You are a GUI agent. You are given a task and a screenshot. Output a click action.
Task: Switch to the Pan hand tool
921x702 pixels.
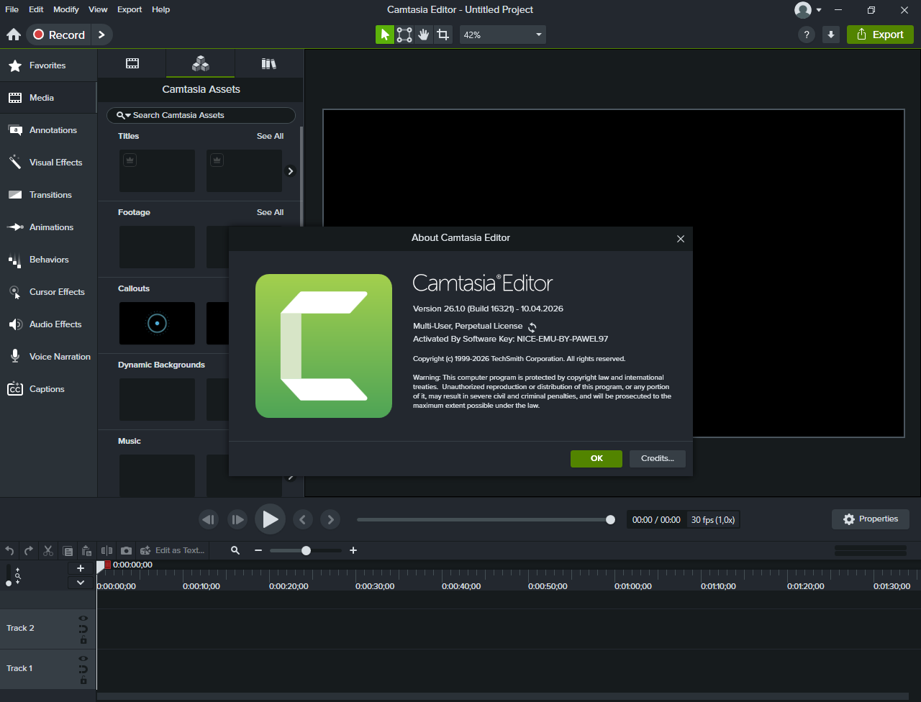[x=424, y=35]
